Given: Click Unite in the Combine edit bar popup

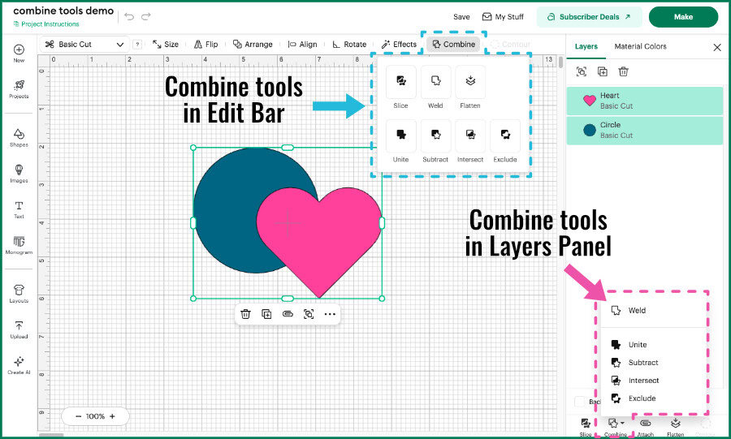Looking at the screenshot, I should tap(401, 136).
